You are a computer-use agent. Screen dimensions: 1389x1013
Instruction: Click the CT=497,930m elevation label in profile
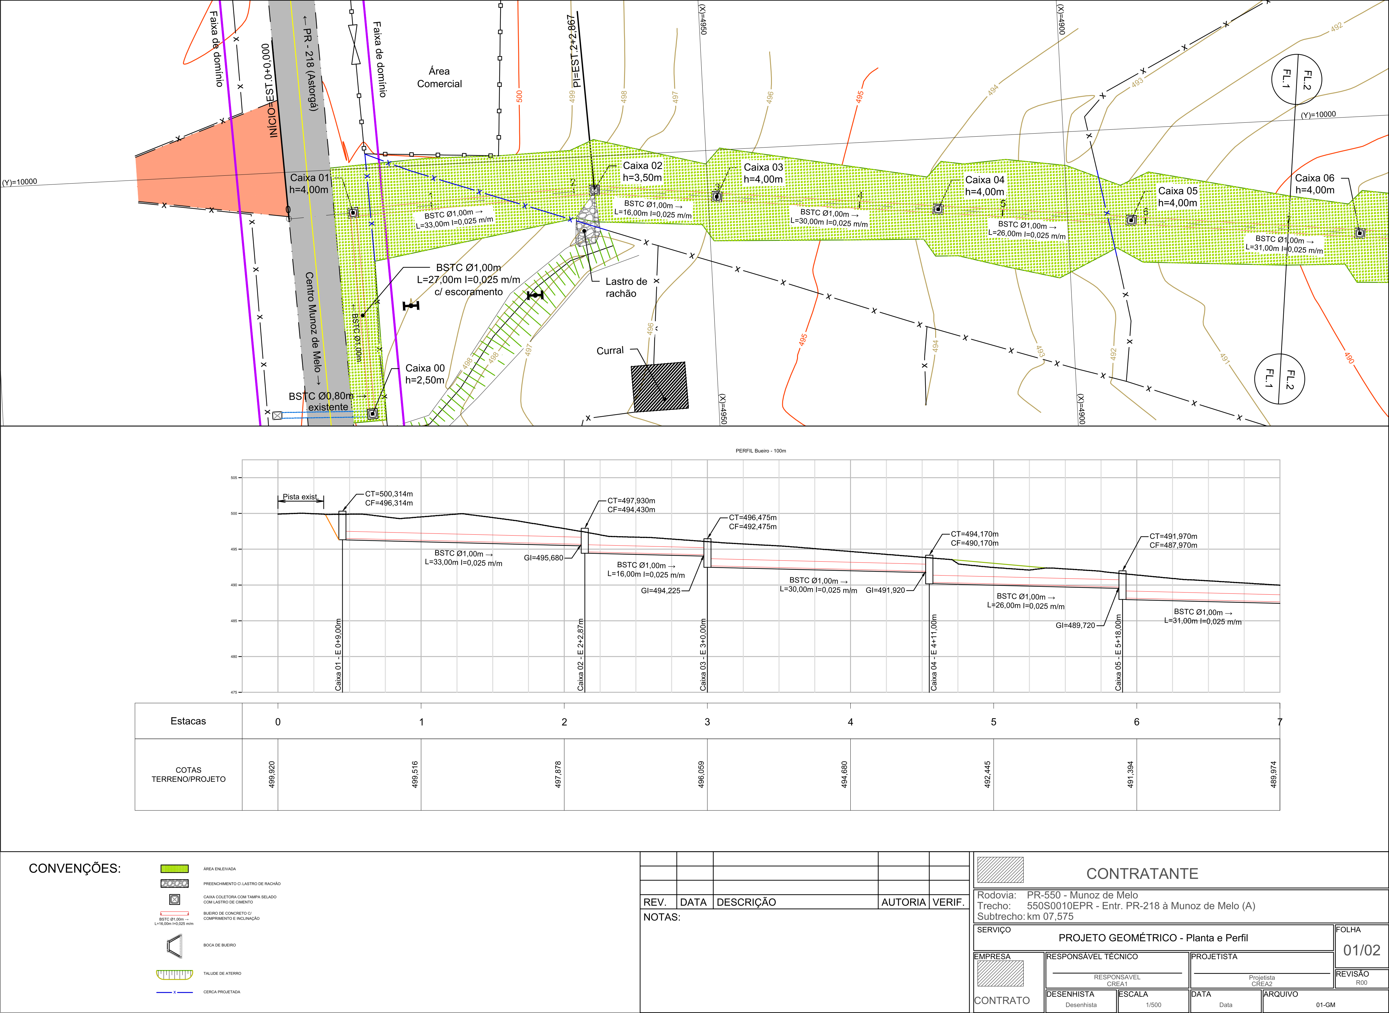631,500
